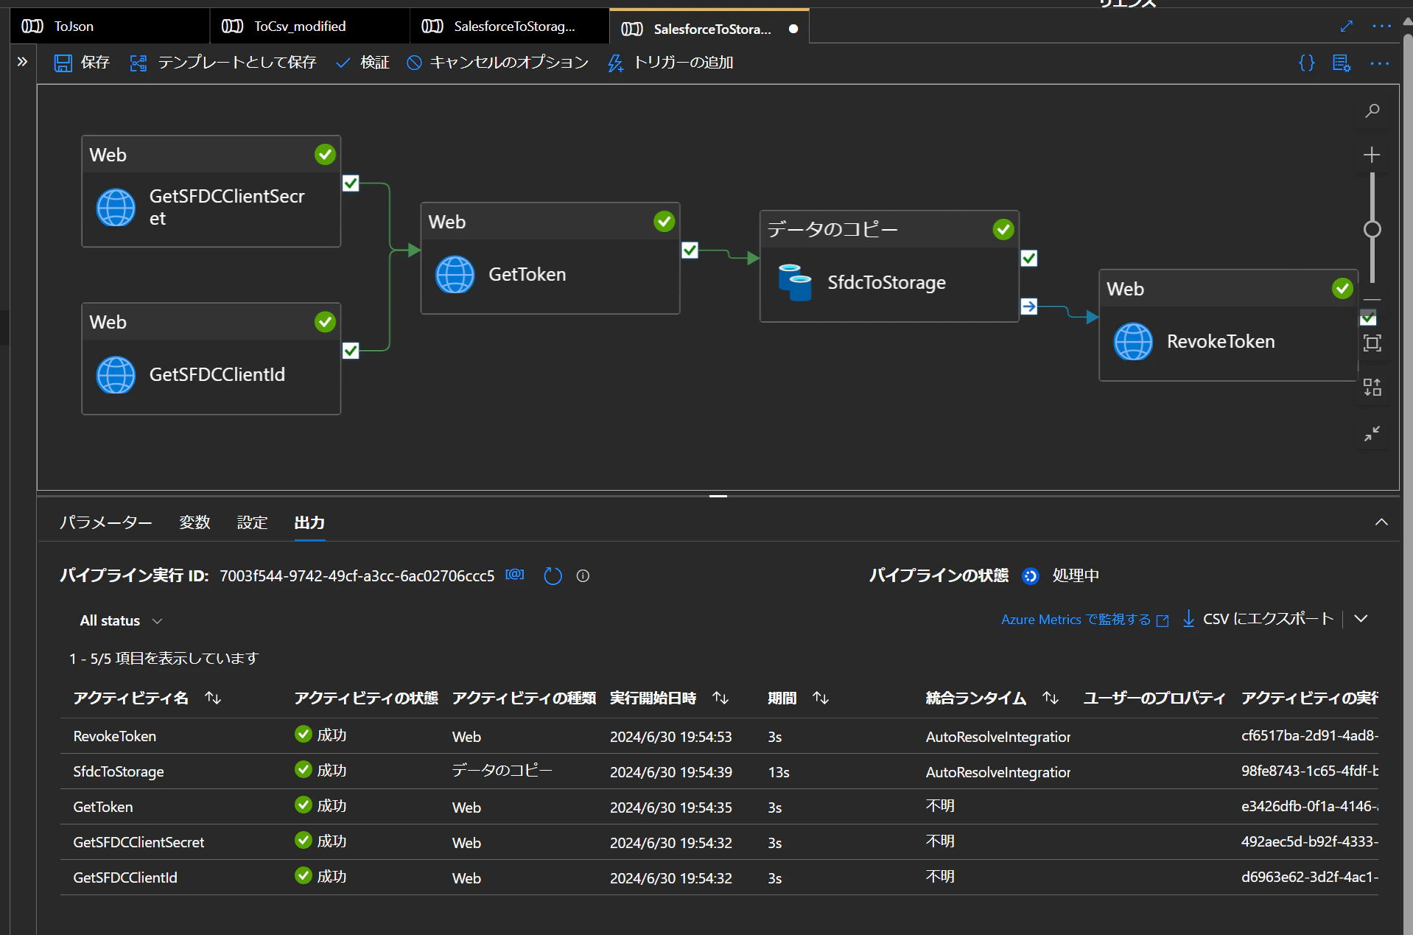Switch to the inactive SalesforceToStorag... tab
Screen dimensions: 1413x935
[x=509, y=26]
